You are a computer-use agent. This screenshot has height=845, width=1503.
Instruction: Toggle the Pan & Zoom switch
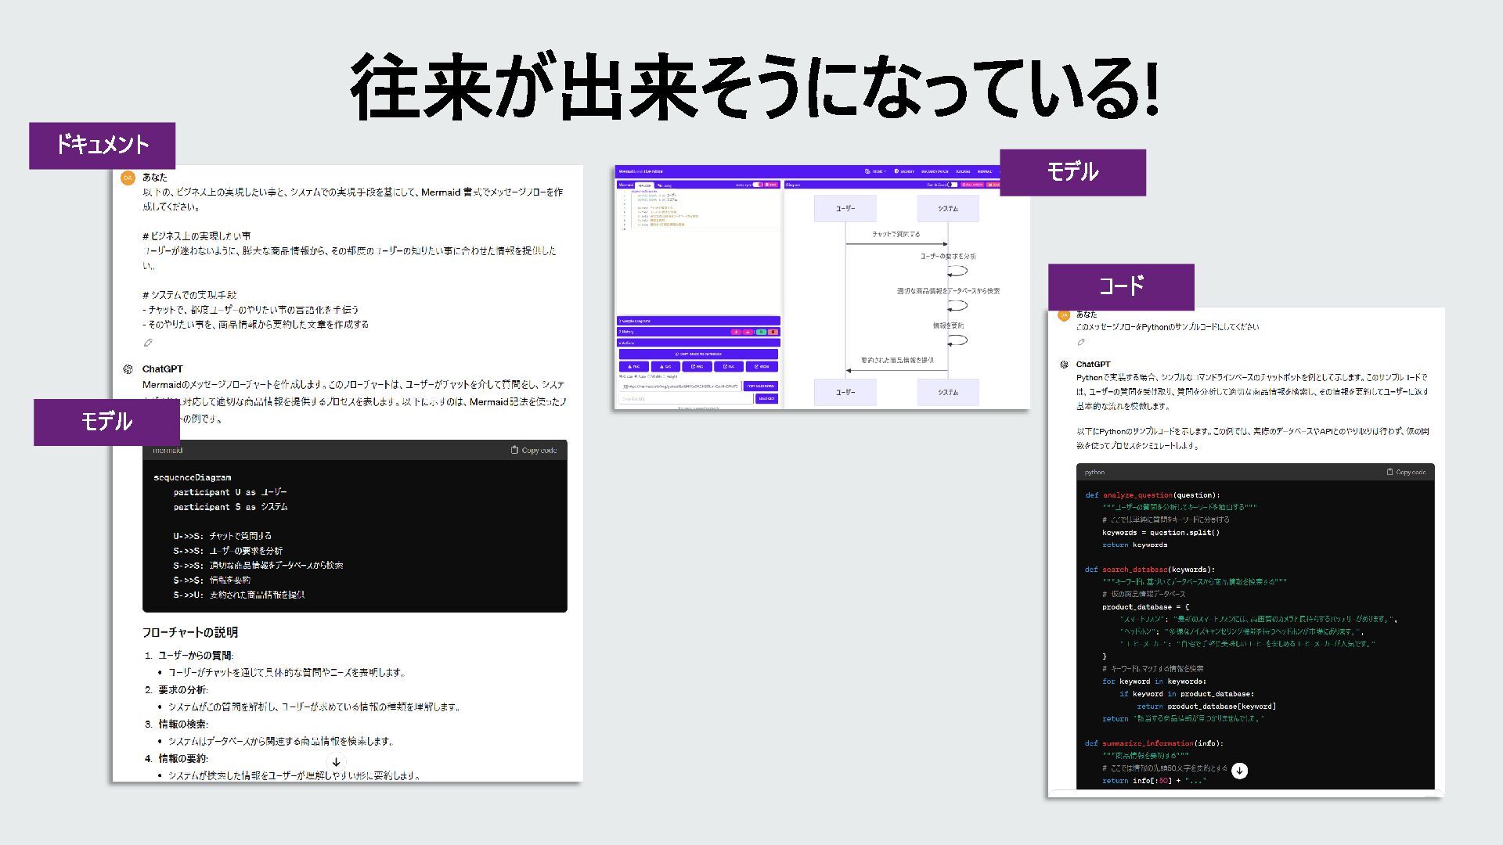point(952,185)
